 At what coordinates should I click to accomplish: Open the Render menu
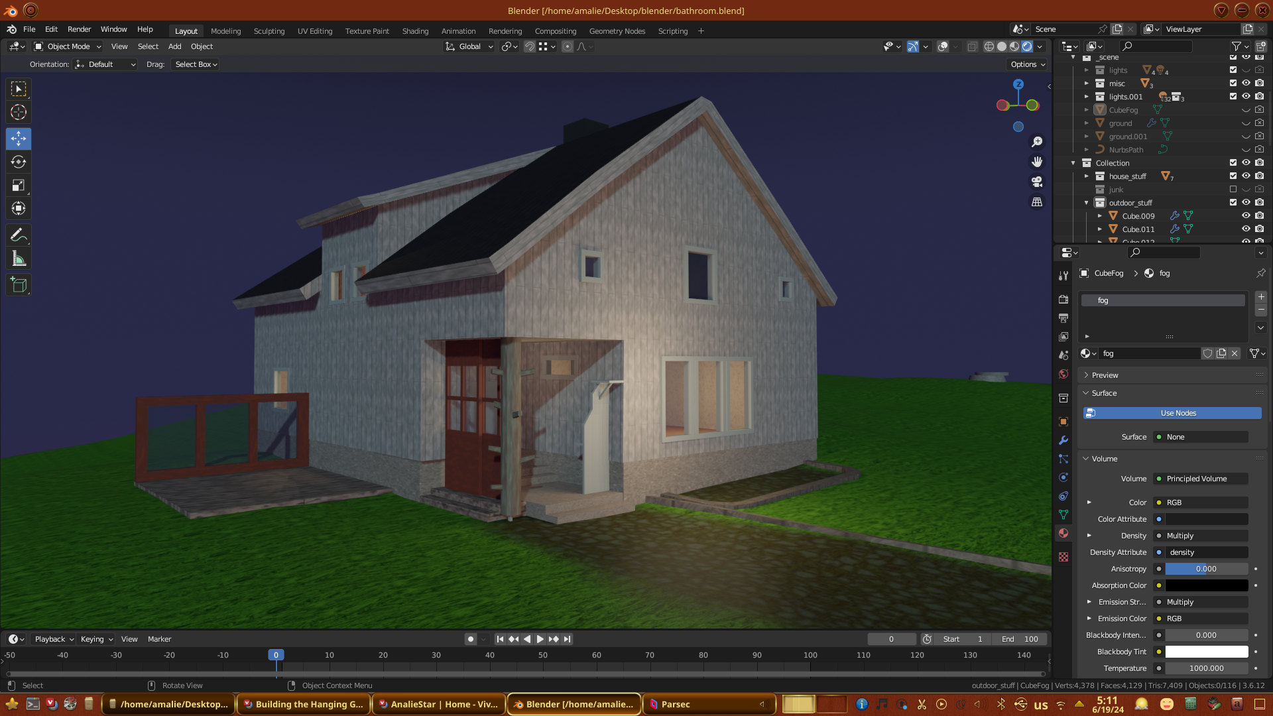pyautogui.click(x=79, y=29)
